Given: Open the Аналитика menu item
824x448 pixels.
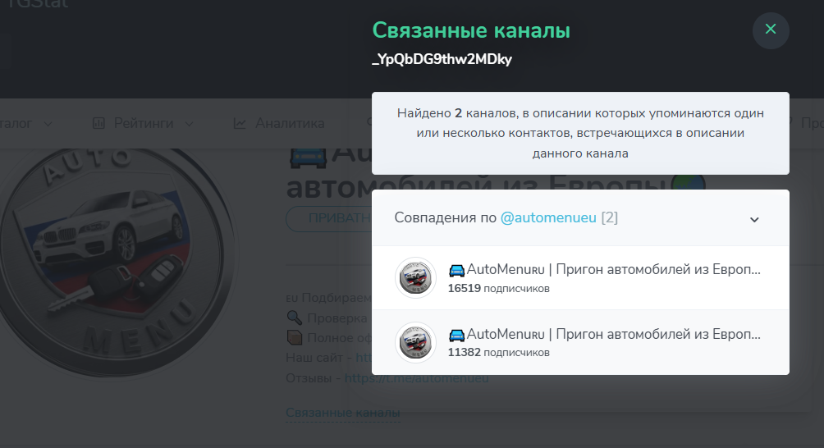Looking at the screenshot, I should (x=279, y=123).
